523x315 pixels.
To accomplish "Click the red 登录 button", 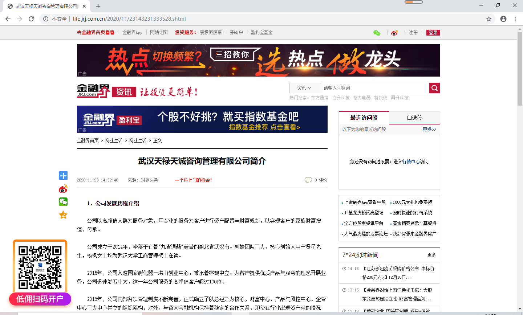I will (x=433, y=33).
